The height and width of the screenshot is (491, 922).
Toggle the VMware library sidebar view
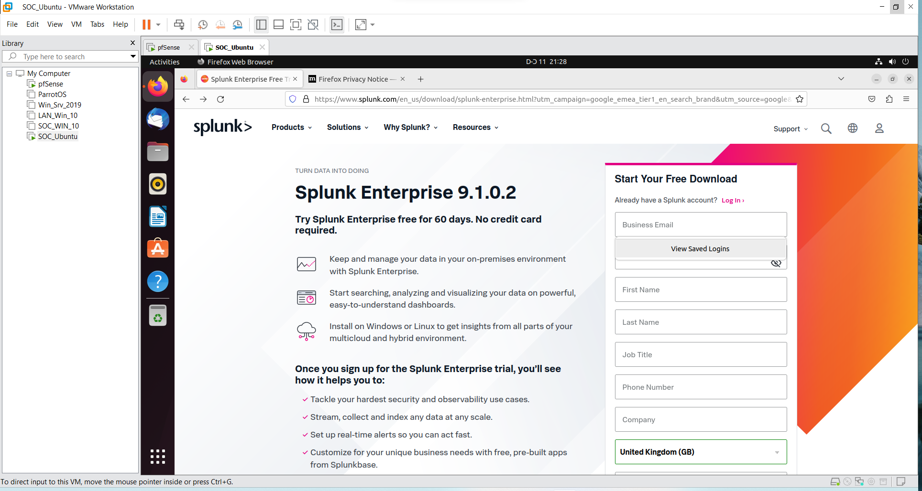coord(261,24)
